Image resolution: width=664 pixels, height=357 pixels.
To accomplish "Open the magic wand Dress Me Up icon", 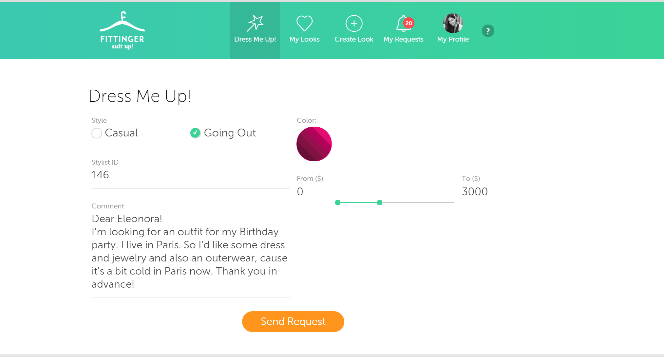I will coord(255,23).
